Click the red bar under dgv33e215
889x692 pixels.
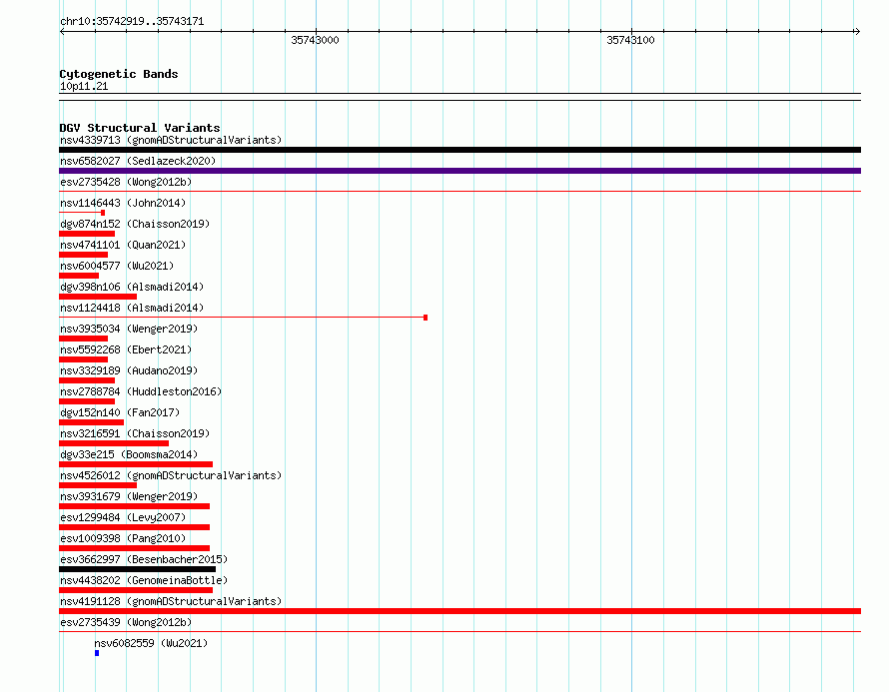point(136,464)
